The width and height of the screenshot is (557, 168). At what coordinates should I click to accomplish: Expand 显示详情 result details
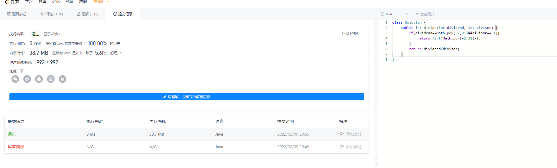(52, 34)
